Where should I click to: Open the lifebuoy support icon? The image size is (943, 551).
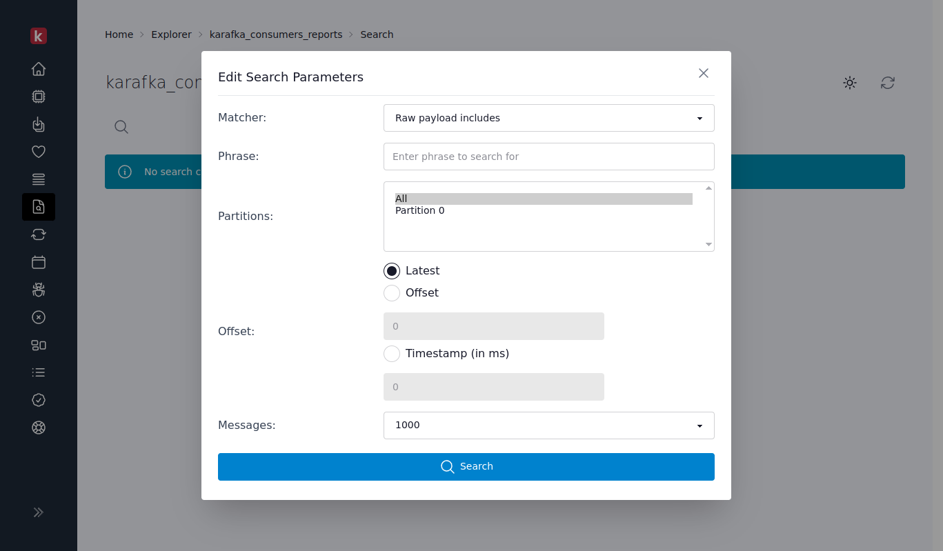(39, 428)
